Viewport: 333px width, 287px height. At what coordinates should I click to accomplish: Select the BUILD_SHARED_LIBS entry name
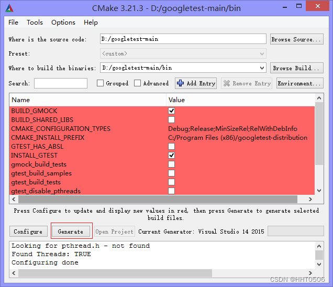point(42,120)
